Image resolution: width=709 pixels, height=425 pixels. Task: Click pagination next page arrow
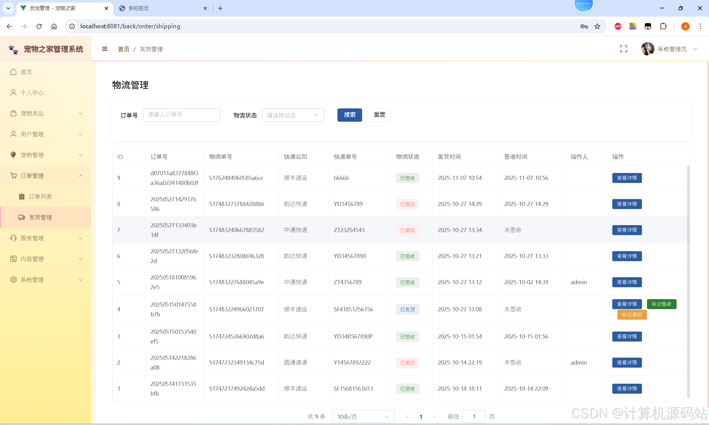click(x=434, y=416)
